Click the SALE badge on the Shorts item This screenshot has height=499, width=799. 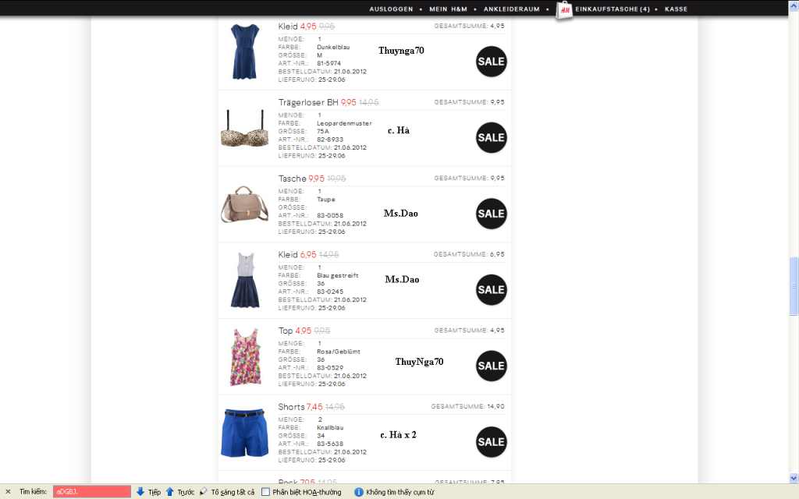[x=491, y=442]
